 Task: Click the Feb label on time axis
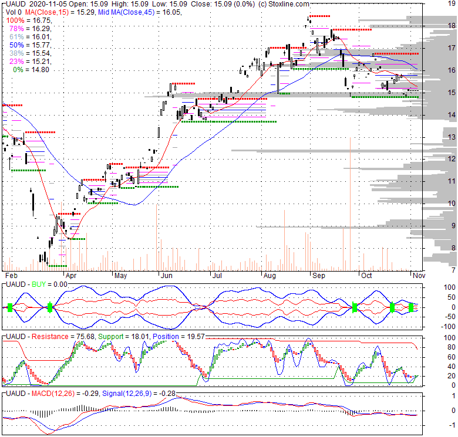pos(11,276)
